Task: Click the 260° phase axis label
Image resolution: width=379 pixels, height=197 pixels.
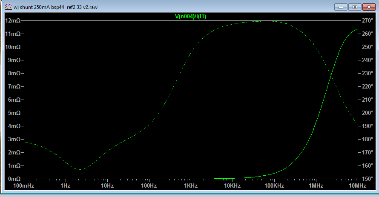Action: pyautogui.click(x=368, y=34)
